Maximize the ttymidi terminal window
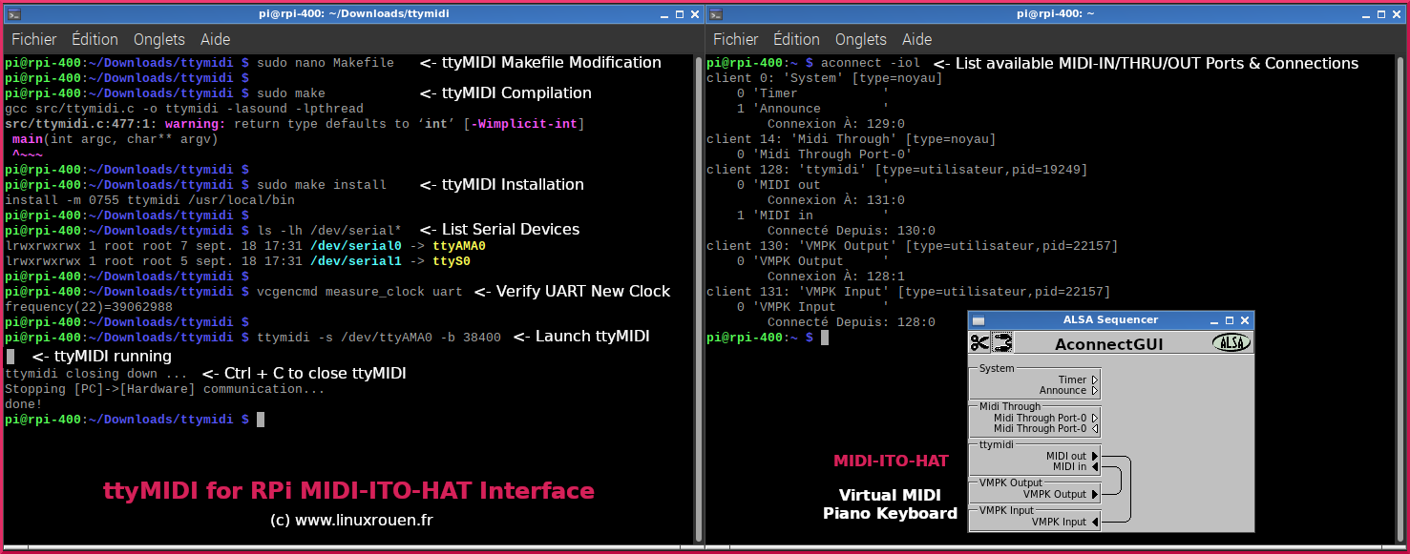The image size is (1410, 554). [679, 14]
